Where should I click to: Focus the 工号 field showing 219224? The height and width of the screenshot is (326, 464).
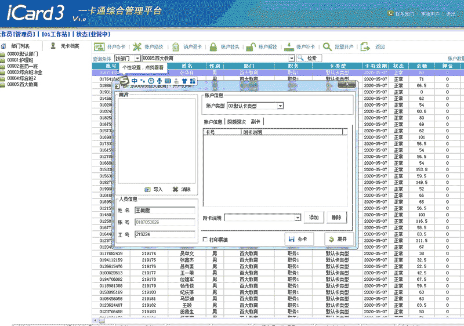pos(165,234)
